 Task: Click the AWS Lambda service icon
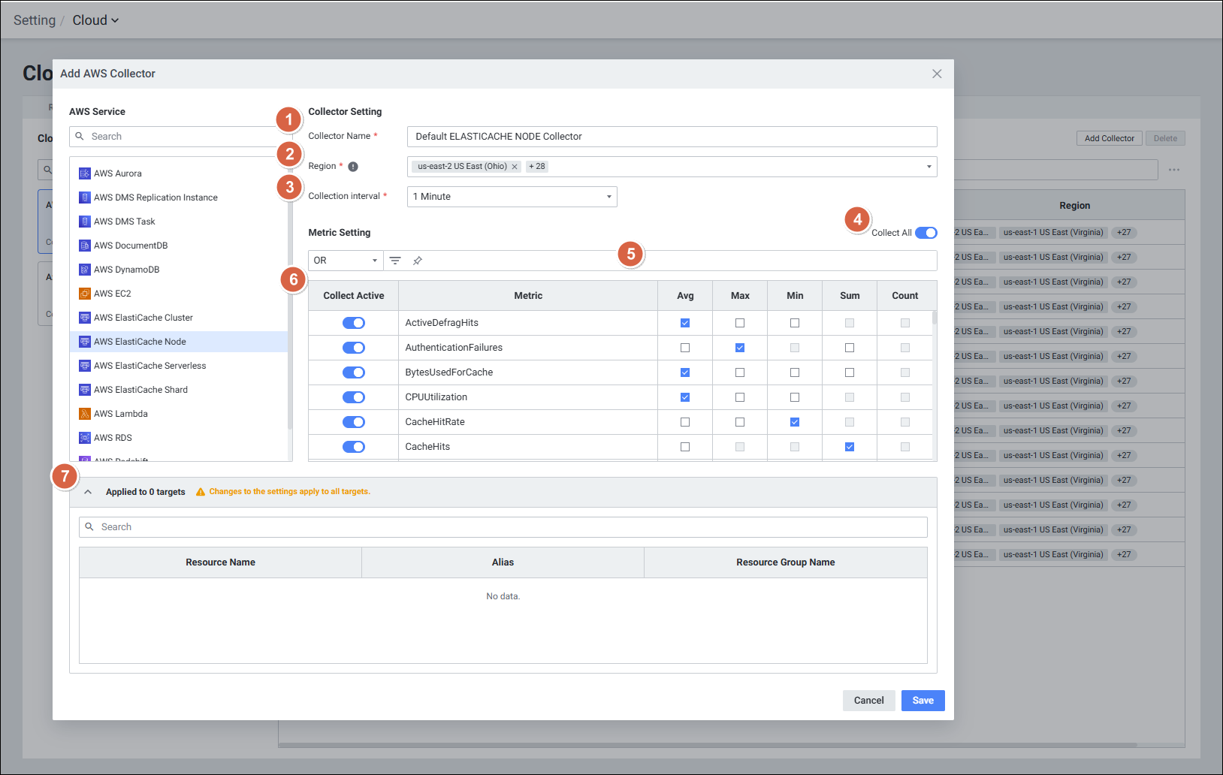(x=85, y=414)
